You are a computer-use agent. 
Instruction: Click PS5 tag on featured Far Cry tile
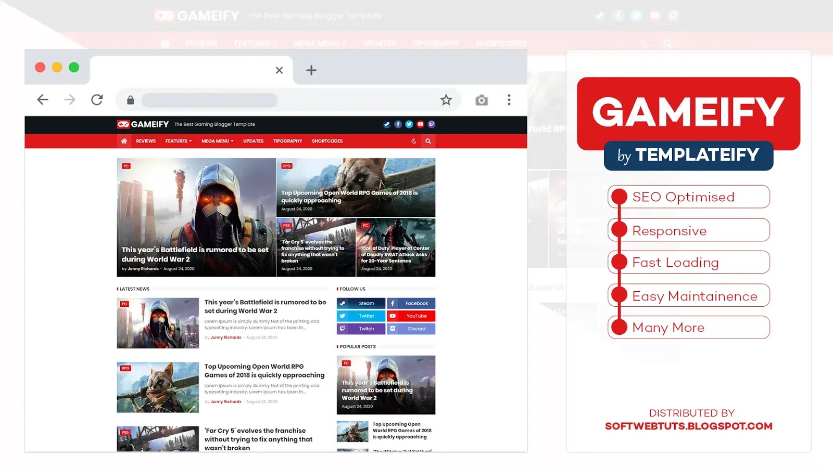(x=286, y=226)
